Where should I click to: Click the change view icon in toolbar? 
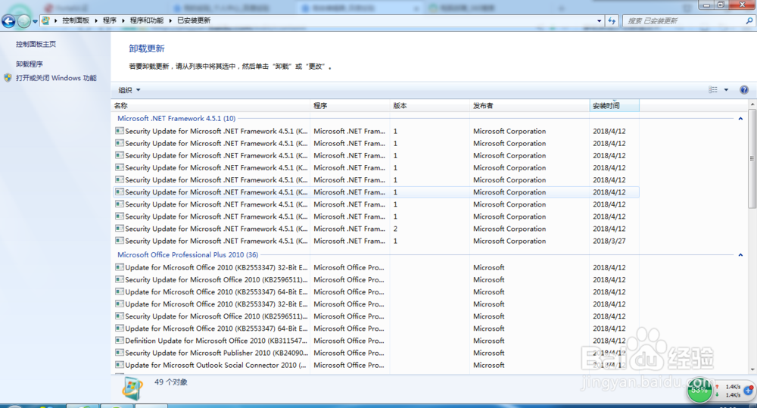click(713, 90)
